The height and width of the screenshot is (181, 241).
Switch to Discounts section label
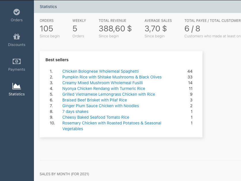(17, 45)
